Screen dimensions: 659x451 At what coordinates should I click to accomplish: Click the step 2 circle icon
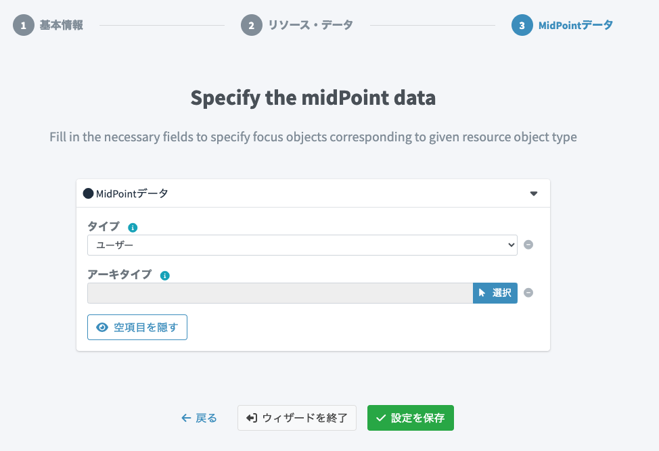[251, 26]
